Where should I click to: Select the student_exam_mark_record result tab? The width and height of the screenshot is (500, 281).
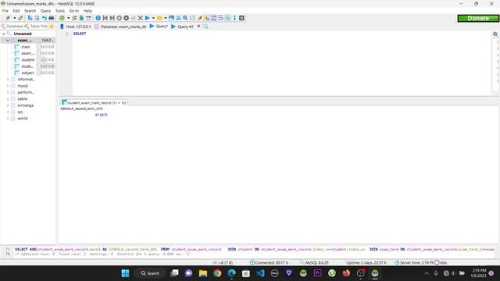(x=95, y=103)
